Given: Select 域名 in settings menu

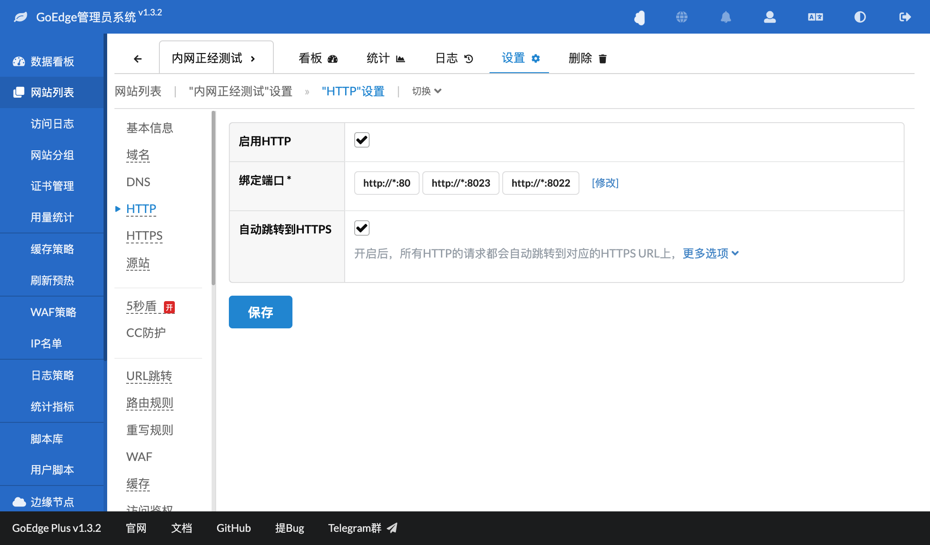Looking at the screenshot, I should pos(138,155).
